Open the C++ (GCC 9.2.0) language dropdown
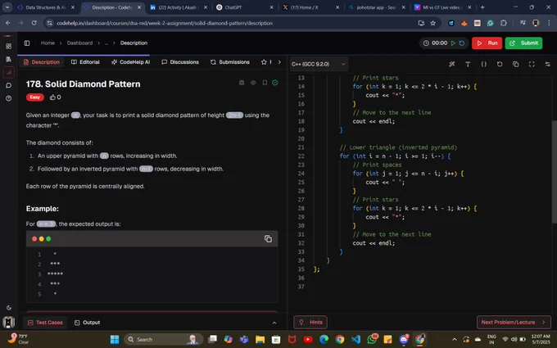 tap(319, 64)
